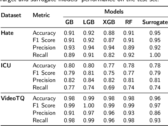Viewport: 168px width, 126px height.
Task: Click the GB column header
Action: (x=69, y=22)
